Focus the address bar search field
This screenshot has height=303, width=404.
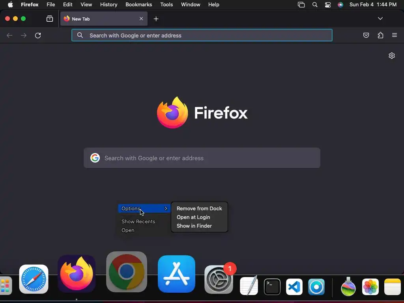pyautogui.click(x=202, y=35)
